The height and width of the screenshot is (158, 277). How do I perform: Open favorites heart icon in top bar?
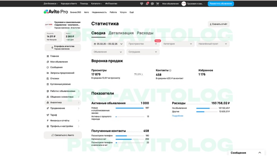click(x=141, y=4)
